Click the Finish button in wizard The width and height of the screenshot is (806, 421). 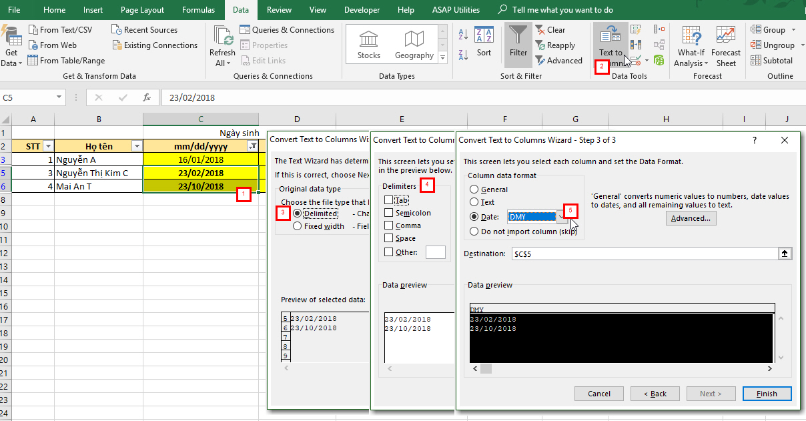point(767,394)
